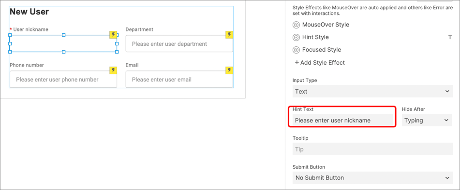
Task: Open the Input Type dropdown
Action: pyautogui.click(x=372, y=91)
